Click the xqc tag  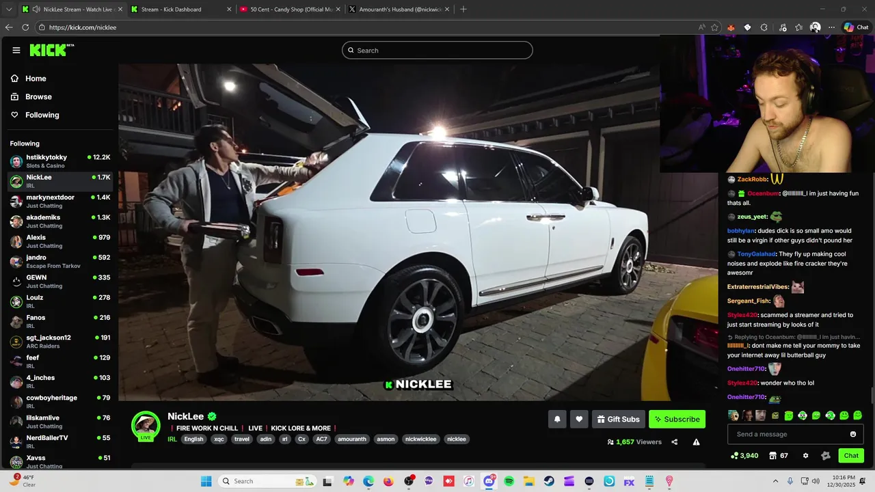coord(219,439)
